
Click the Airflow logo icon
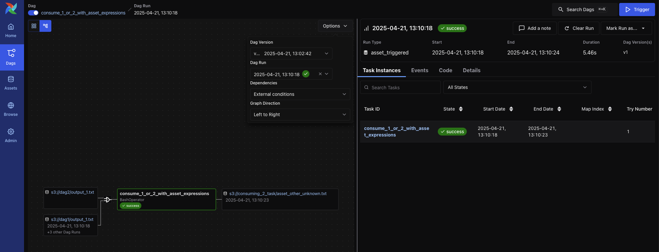click(11, 9)
